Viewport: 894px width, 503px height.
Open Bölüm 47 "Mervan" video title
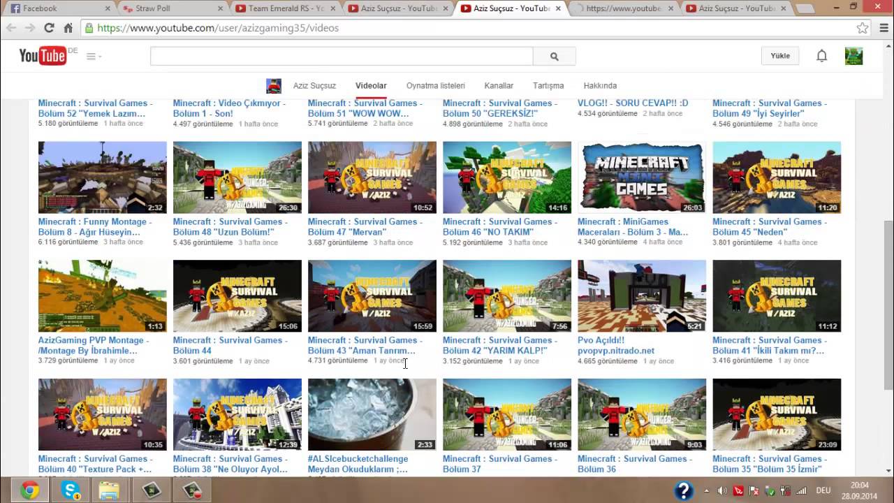(x=365, y=226)
